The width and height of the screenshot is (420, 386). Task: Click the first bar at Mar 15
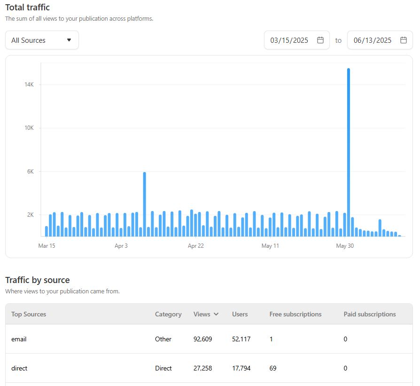pyautogui.click(x=47, y=231)
